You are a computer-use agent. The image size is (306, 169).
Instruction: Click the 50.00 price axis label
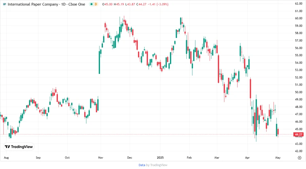pyautogui.click(x=299, y=92)
